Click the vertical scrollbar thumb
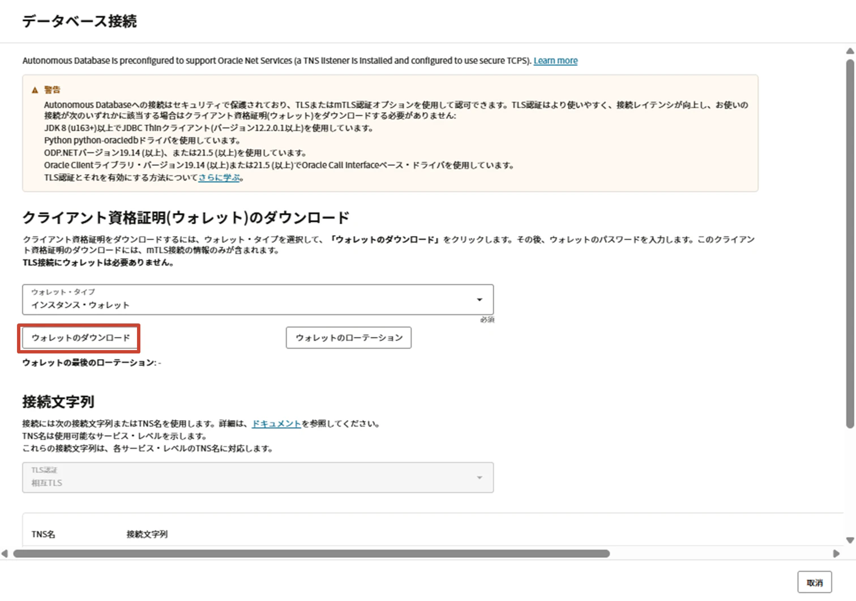856x601 pixels. pyautogui.click(x=850, y=242)
